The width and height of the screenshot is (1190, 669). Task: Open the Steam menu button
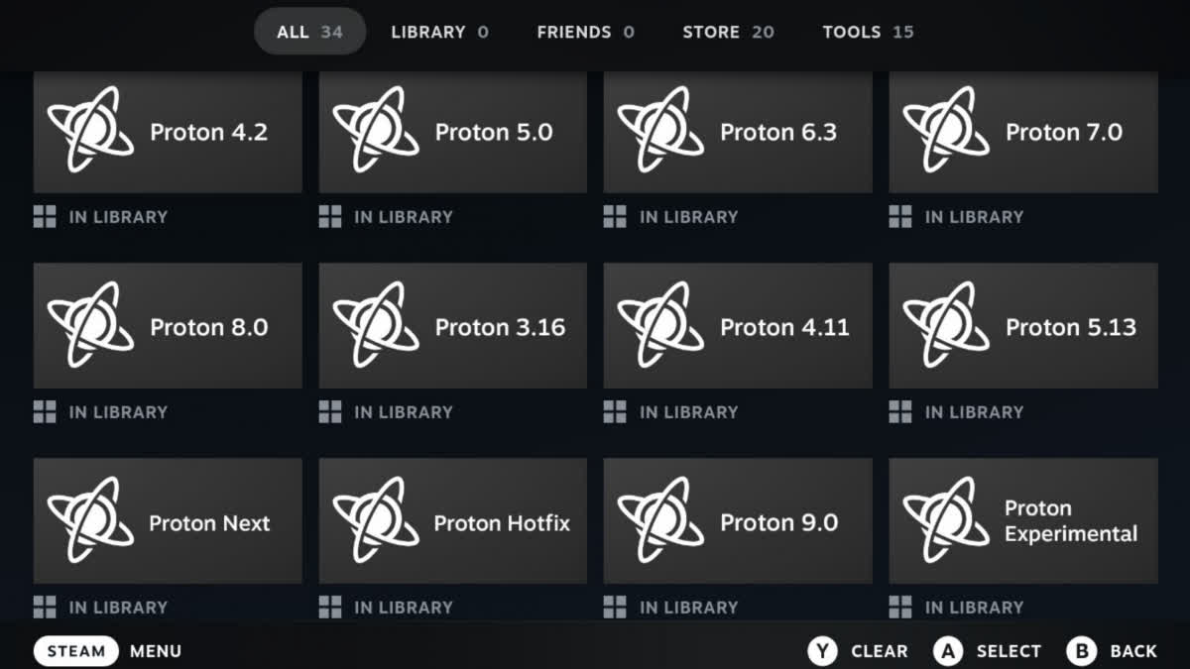(x=76, y=651)
